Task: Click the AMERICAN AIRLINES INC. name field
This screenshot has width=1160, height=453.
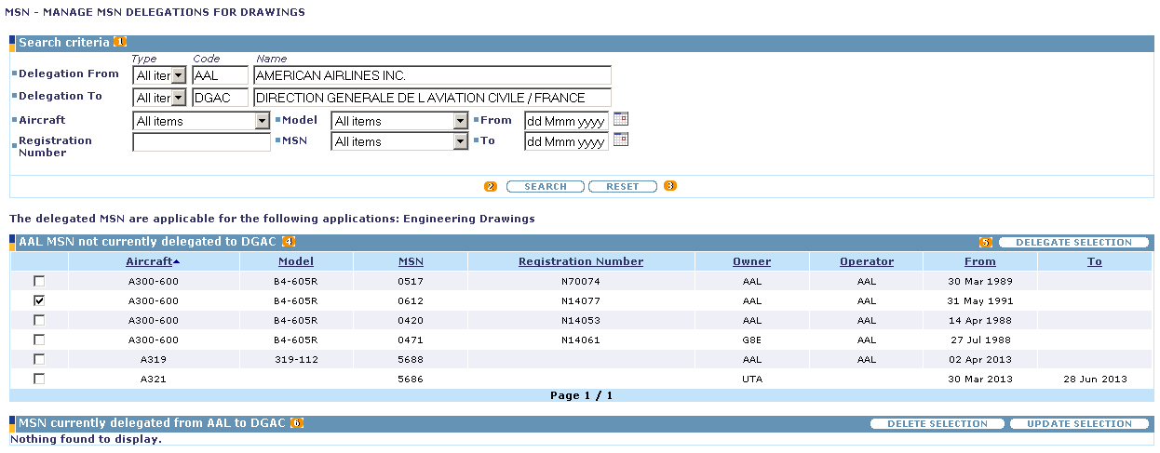Action: click(x=432, y=75)
